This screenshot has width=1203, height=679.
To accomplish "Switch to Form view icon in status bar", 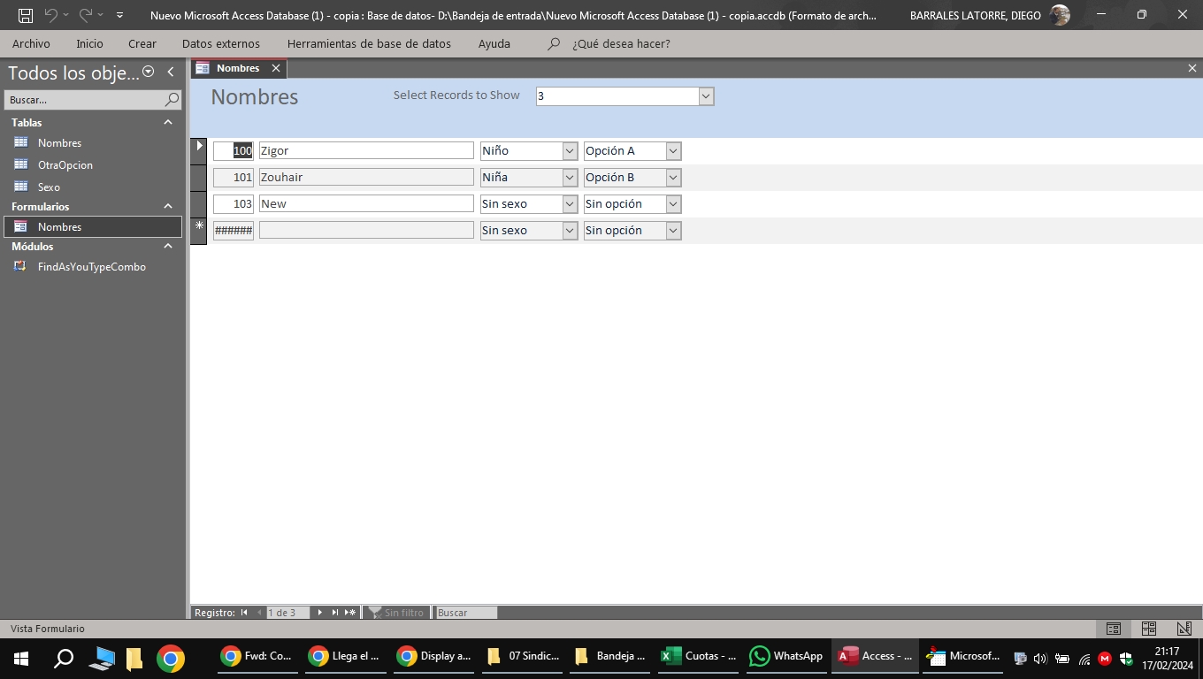I will pyautogui.click(x=1114, y=629).
